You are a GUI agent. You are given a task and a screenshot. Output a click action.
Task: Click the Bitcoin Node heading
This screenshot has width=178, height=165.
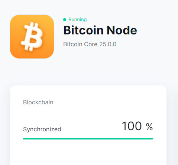100,30
